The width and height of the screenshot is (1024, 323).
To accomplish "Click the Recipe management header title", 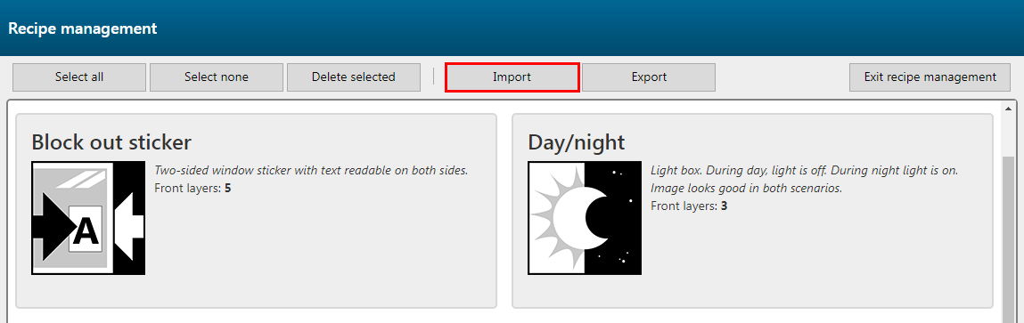I will pos(82,28).
